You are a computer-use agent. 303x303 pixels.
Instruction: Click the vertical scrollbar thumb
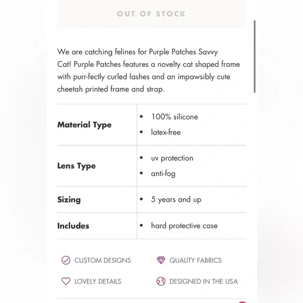click(254, 56)
